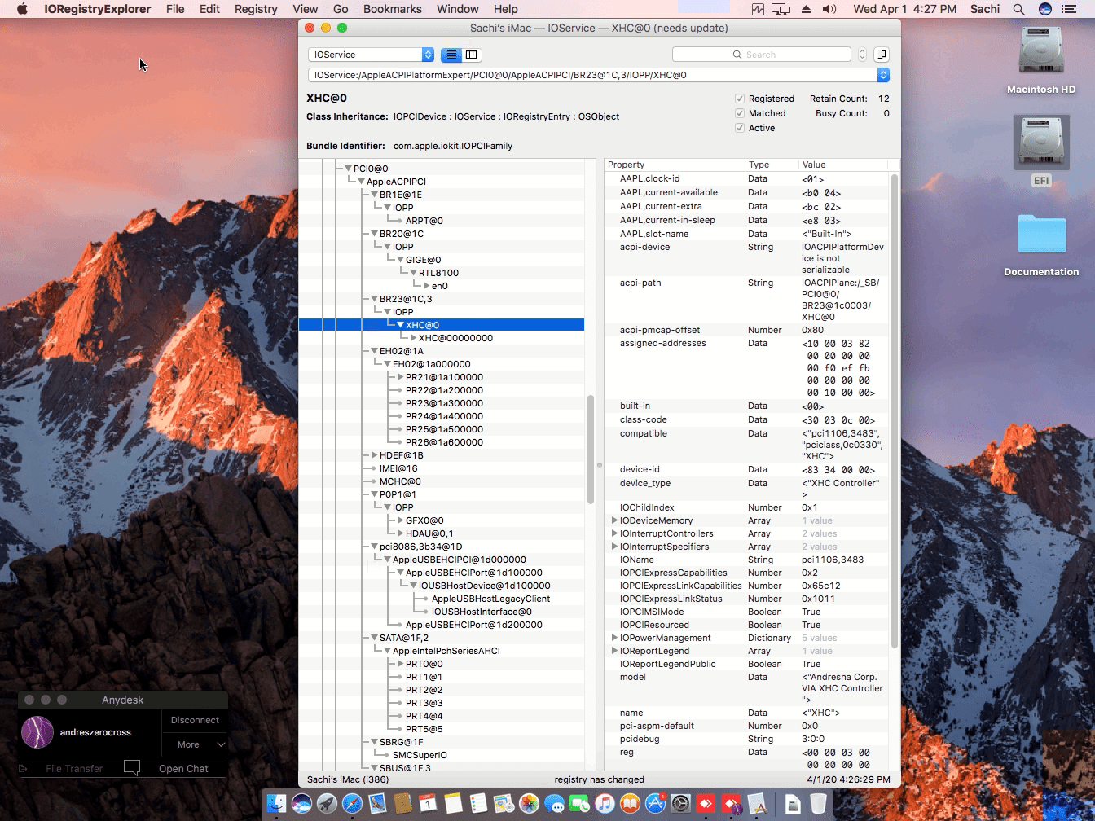Open the registry path combo box arrow
Image resolution: width=1095 pixels, height=821 pixels.
[x=882, y=75]
